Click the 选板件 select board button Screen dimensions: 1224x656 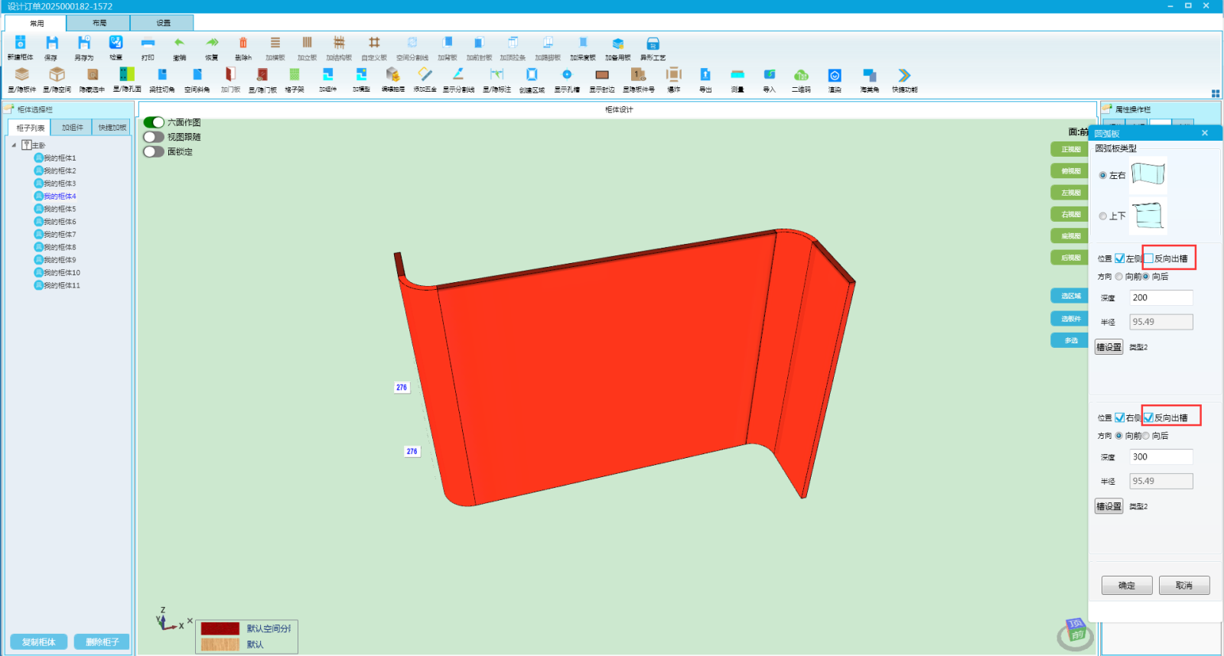click(1069, 319)
